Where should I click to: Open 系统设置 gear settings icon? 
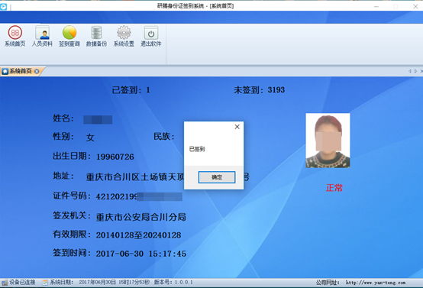tap(124, 36)
